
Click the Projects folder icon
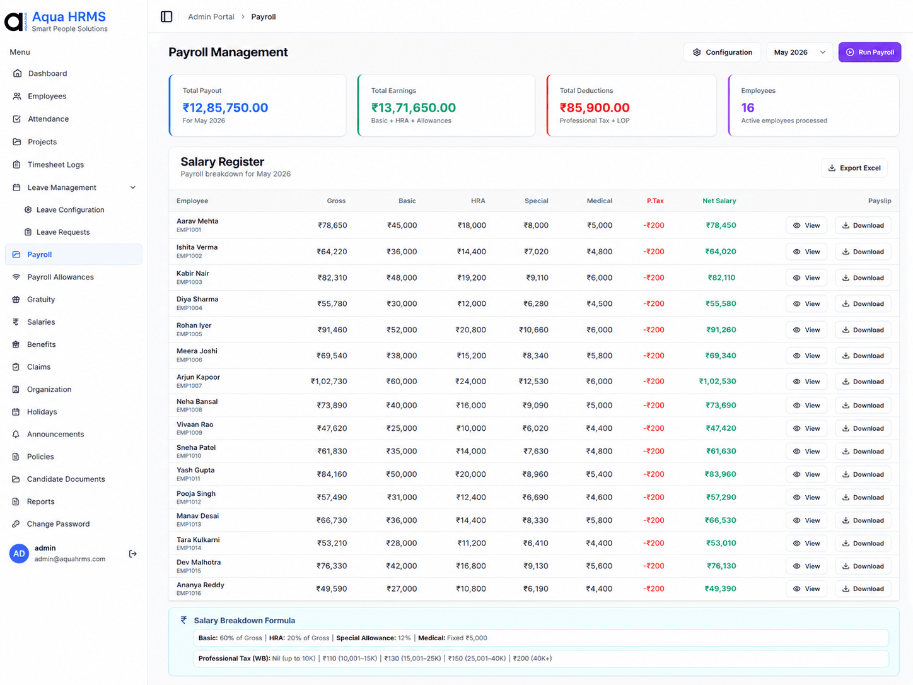(17, 142)
